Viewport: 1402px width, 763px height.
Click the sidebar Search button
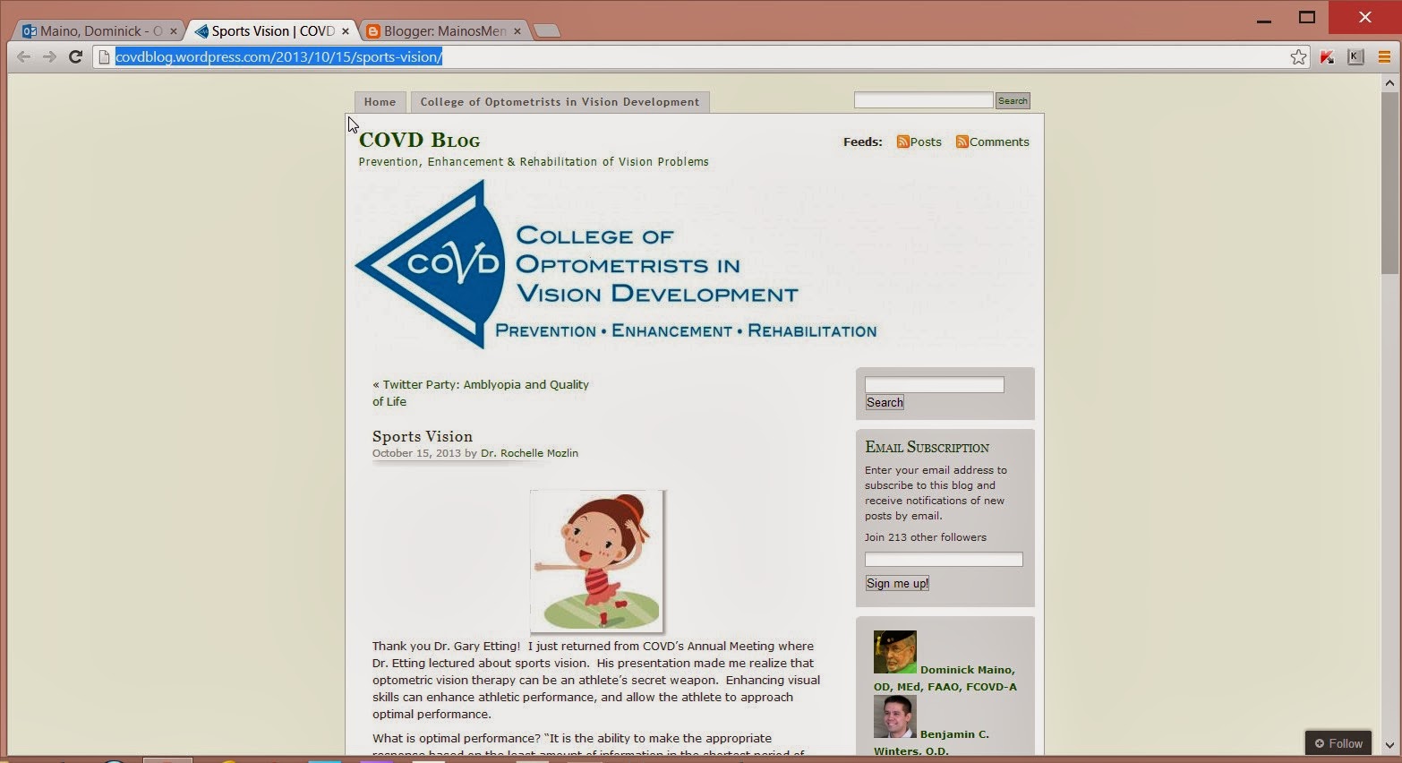click(x=885, y=402)
